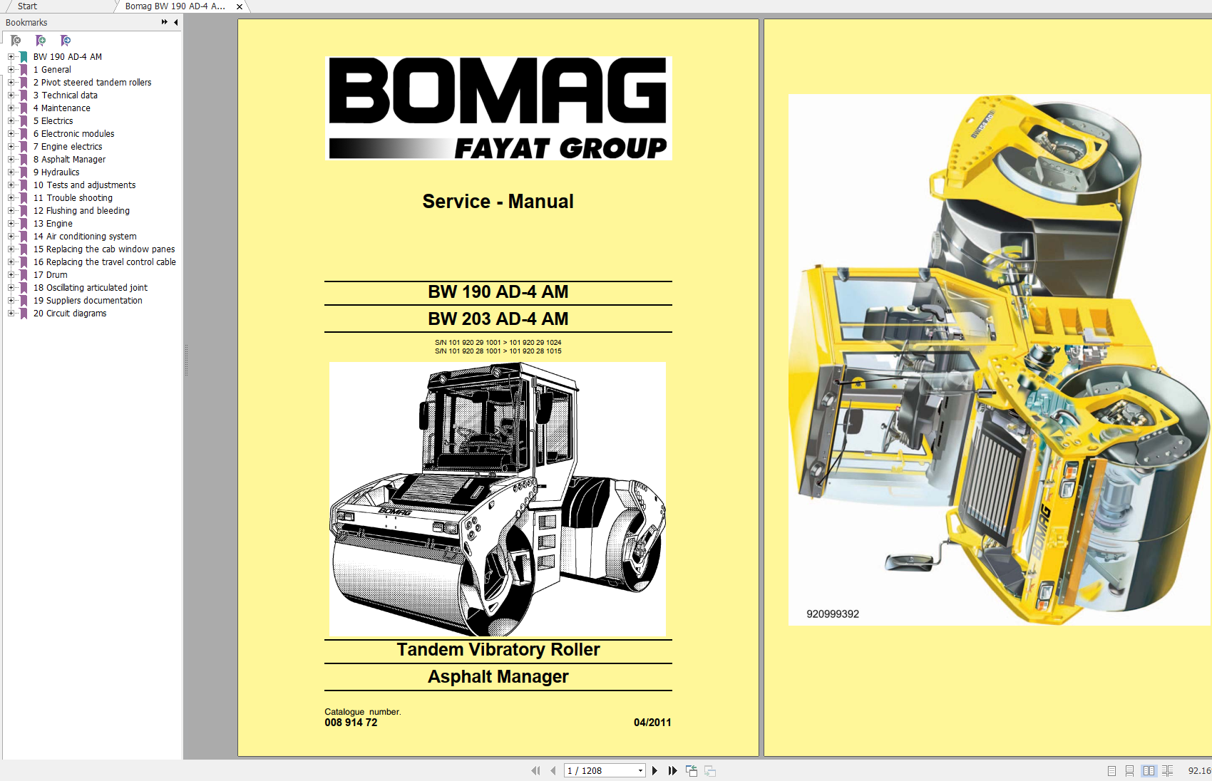Expand the 4 Maintenance bookmark
The height and width of the screenshot is (781, 1212).
pos(11,108)
